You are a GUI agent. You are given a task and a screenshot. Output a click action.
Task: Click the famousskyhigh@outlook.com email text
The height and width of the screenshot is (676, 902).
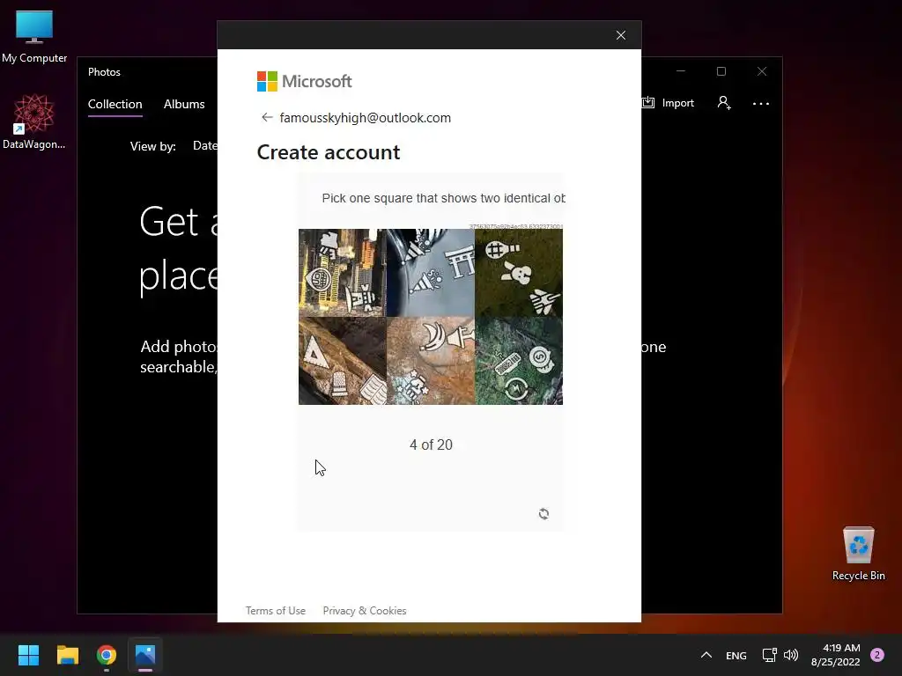(x=366, y=118)
